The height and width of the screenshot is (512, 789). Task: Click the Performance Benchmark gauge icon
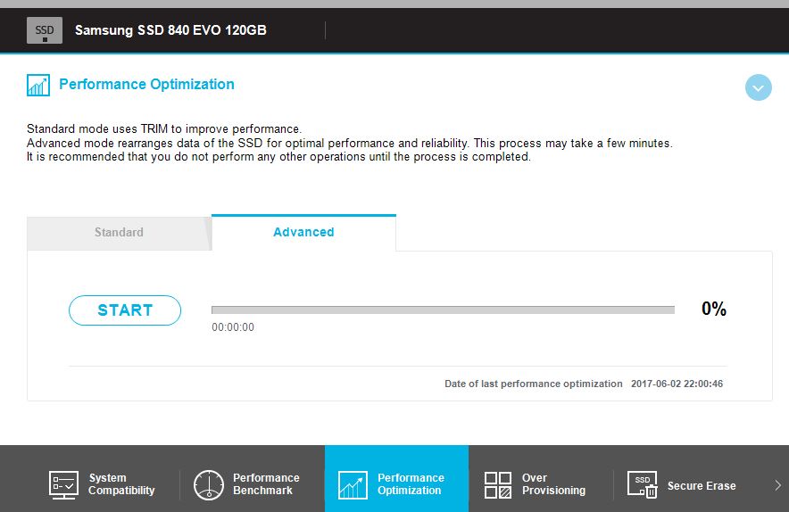click(208, 485)
